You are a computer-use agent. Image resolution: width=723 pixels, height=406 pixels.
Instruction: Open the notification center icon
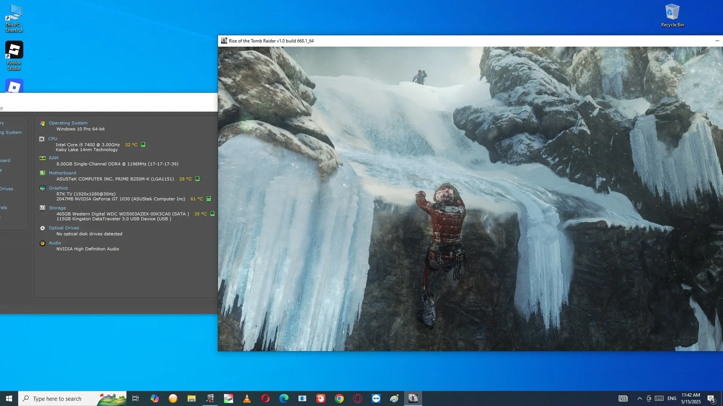711,398
